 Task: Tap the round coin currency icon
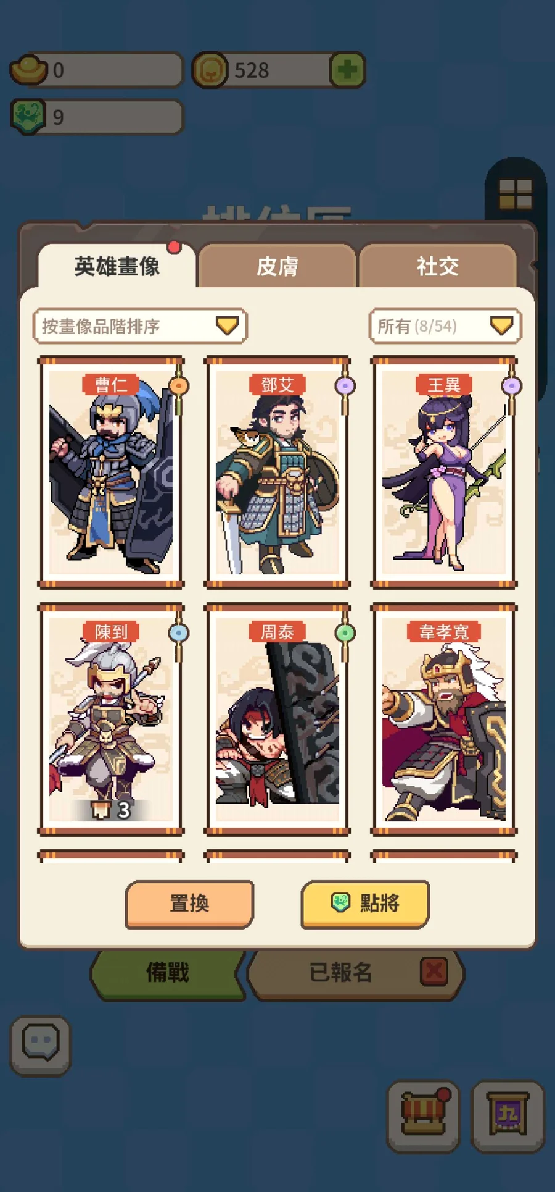[x=210, y=70]
